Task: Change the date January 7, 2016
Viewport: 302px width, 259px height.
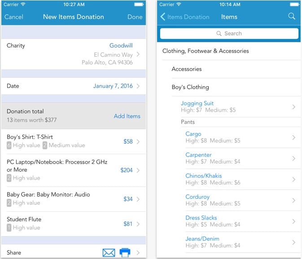Action: coord(113,86)
